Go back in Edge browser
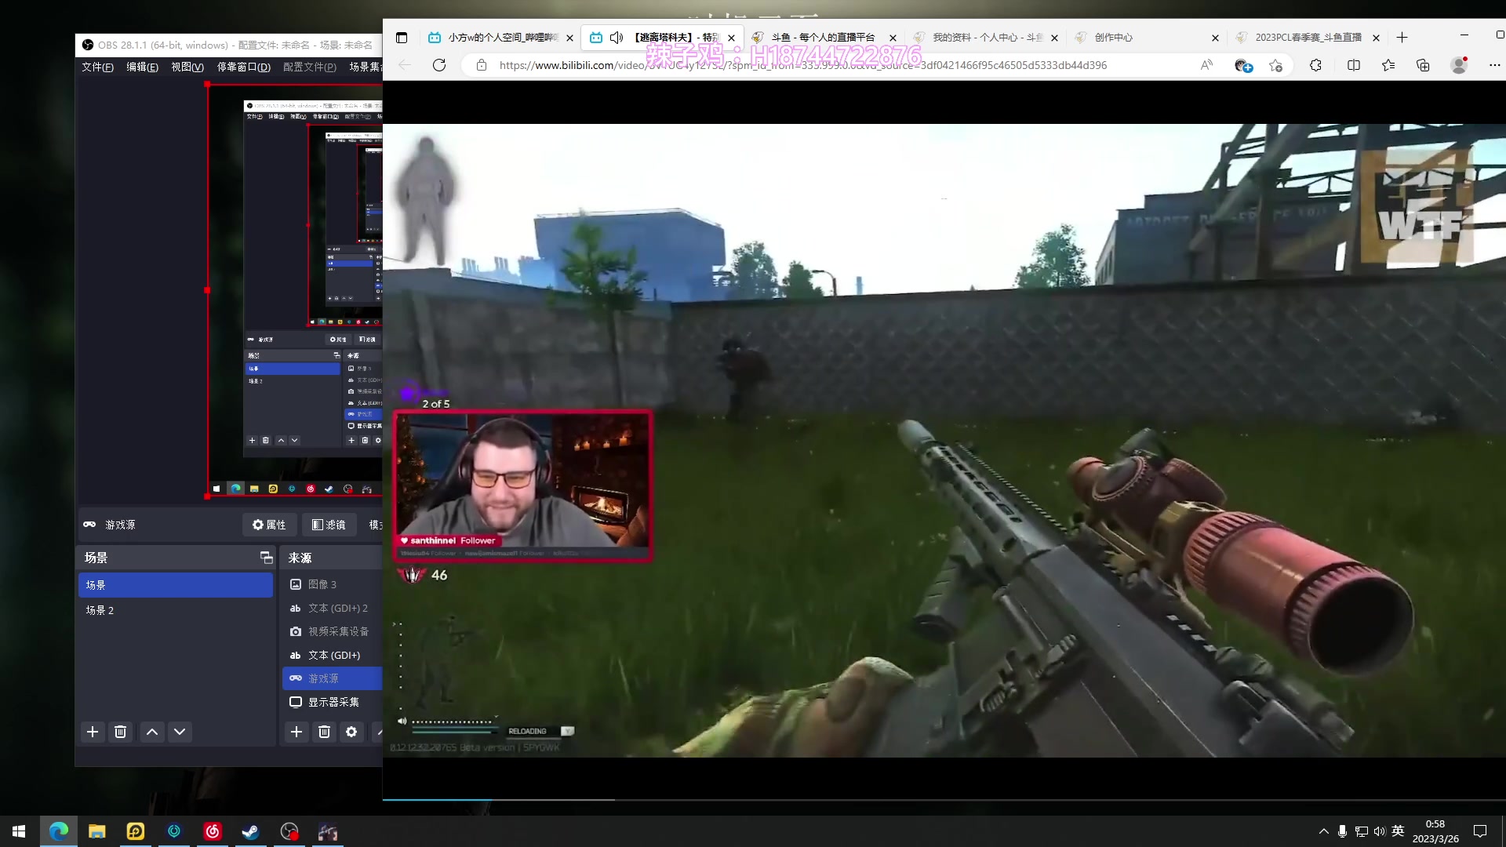The image size is (1506, 847). 405,65
